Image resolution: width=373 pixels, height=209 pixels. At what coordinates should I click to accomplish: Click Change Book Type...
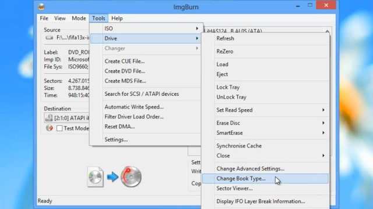(x=265, y=178)
